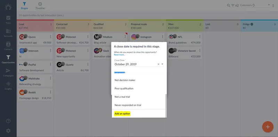Open the Intercom card three-dot menu
The image size is (278, 137).
coord(50,51)
